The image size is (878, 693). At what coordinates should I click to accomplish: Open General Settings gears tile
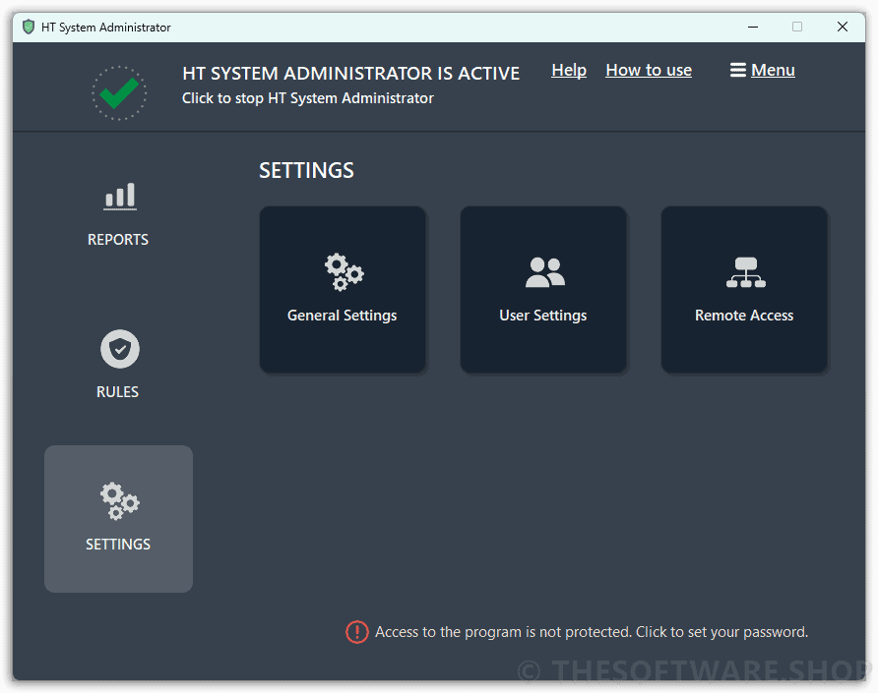(343, 289)
